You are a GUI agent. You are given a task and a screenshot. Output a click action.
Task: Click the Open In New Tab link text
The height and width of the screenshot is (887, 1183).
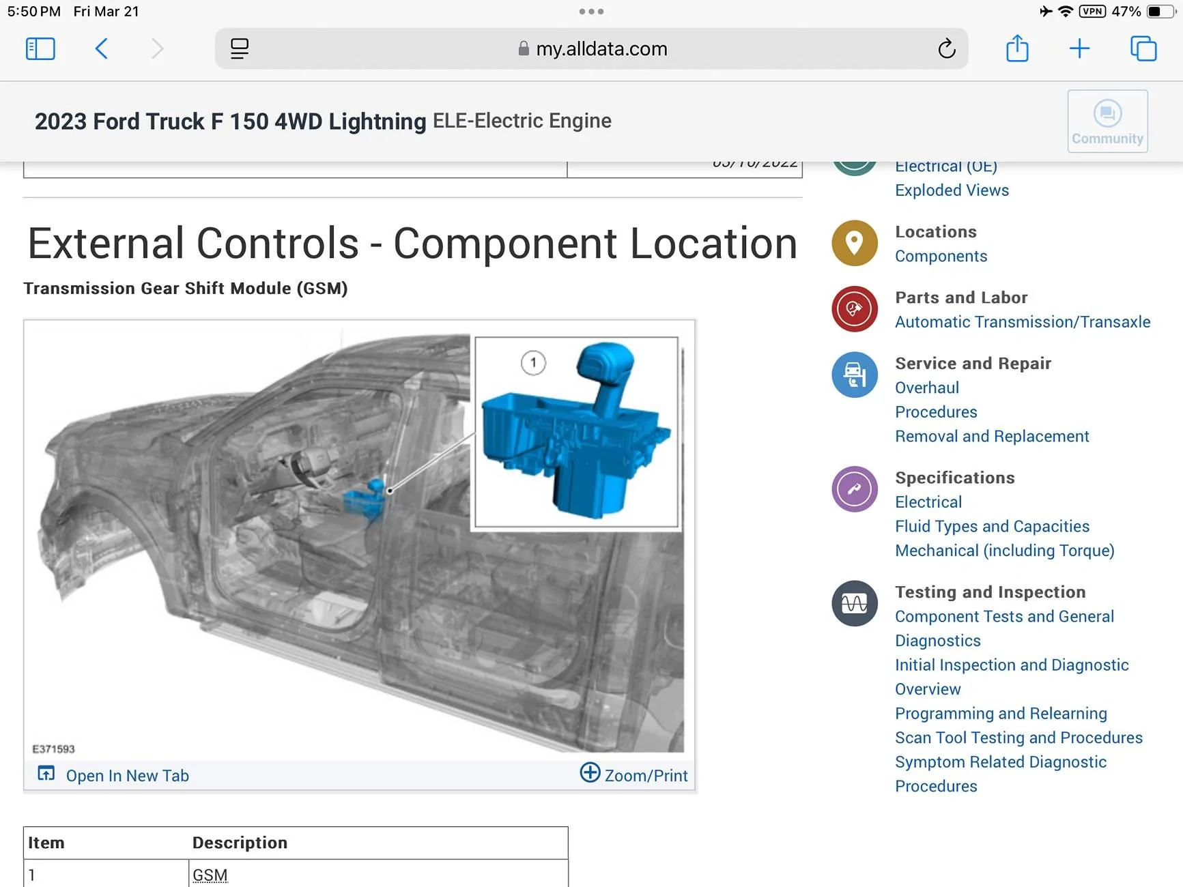(127, 776)
